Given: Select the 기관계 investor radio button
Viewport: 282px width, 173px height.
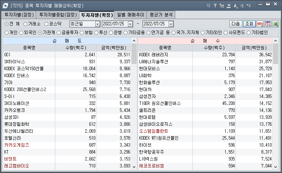Looking at the screenshot, I should coord(40,33).
